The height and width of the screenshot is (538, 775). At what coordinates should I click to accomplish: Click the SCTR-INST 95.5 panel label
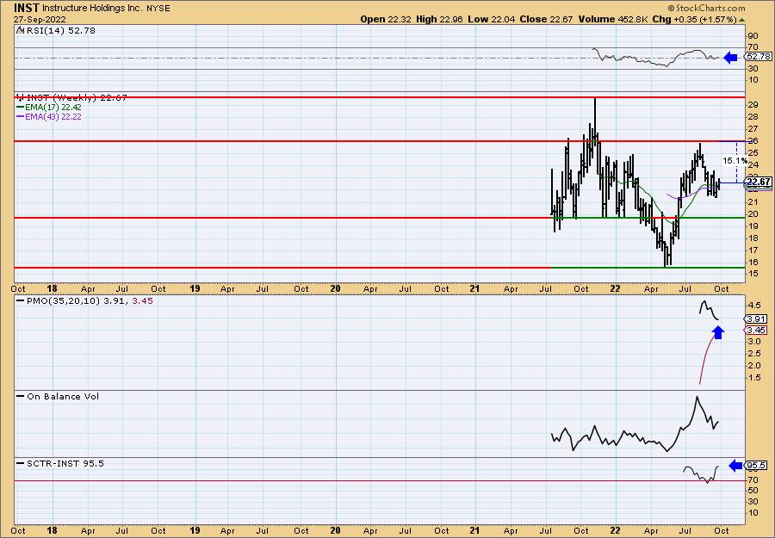point(65,463)
